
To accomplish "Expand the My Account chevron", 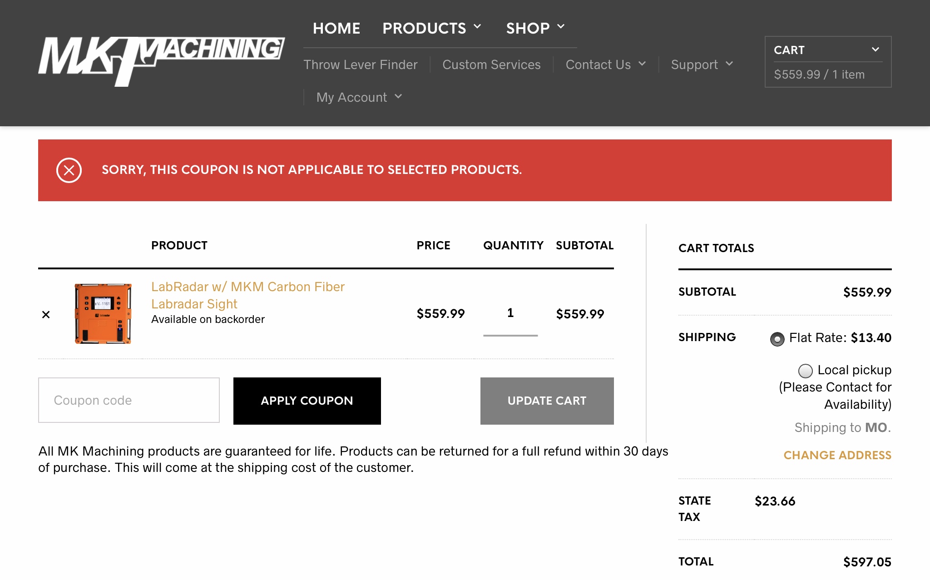I will [x=398, y=97].
